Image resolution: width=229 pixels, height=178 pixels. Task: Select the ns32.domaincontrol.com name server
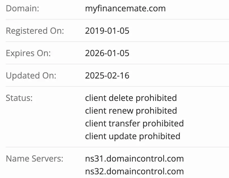(134, 171)
